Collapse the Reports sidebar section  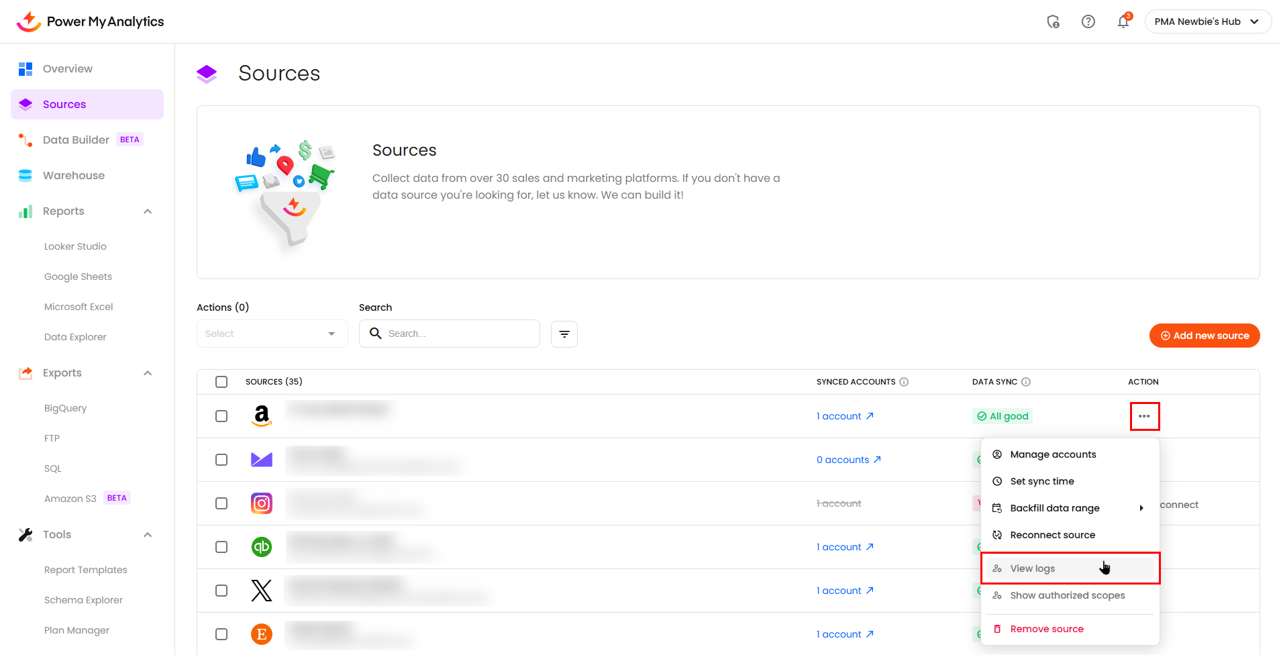(148, 211)
